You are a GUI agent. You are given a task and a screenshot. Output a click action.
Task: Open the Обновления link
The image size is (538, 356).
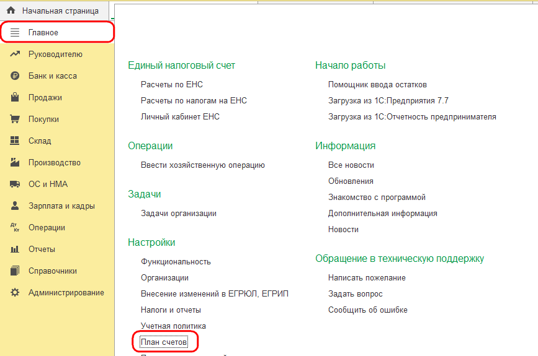(x=351, y=181)
